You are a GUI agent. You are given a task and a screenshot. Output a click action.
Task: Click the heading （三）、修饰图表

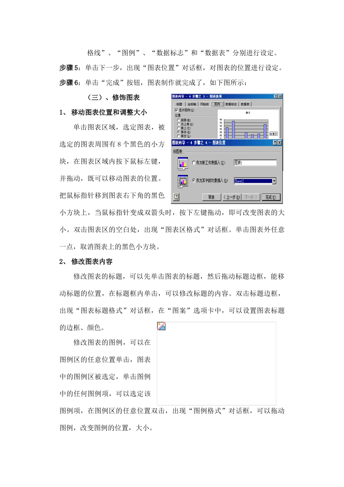(112, 97)
